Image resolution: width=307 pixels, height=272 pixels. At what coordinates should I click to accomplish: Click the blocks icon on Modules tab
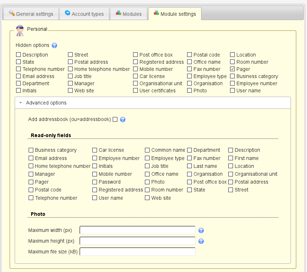pos(118,13)
